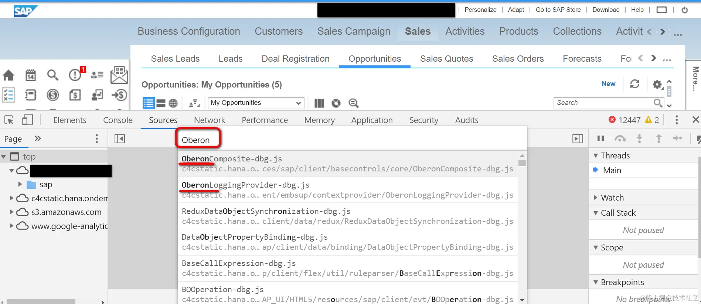Activate the DevTools inspect element picker

point(9,120)
